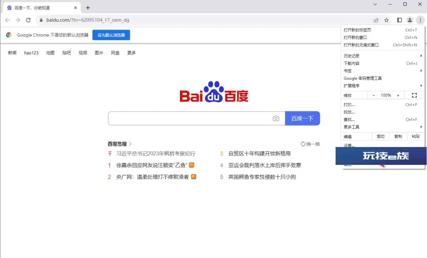Screen dimensions: 427x258
Task: Open a new tab with the plus button
Action: 88,7
